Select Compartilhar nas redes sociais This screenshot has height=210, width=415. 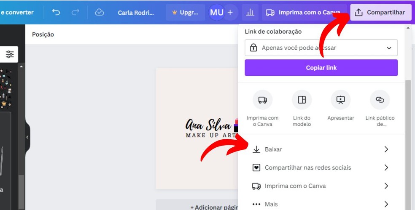(x=321, y=167)
